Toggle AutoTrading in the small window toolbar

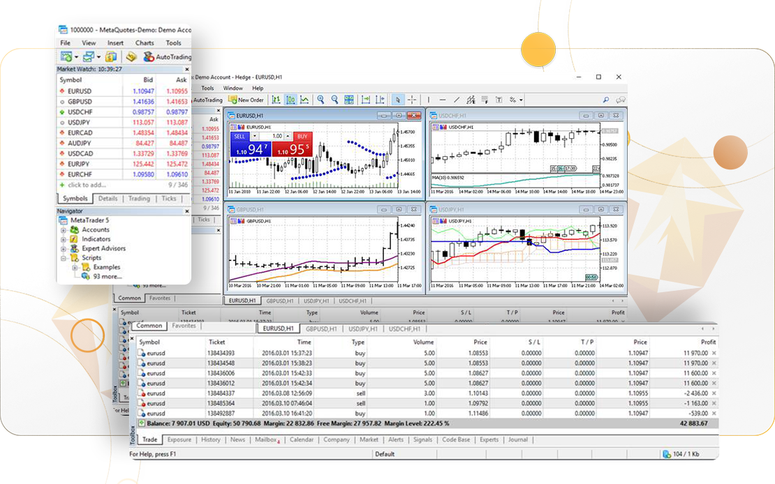166,57
